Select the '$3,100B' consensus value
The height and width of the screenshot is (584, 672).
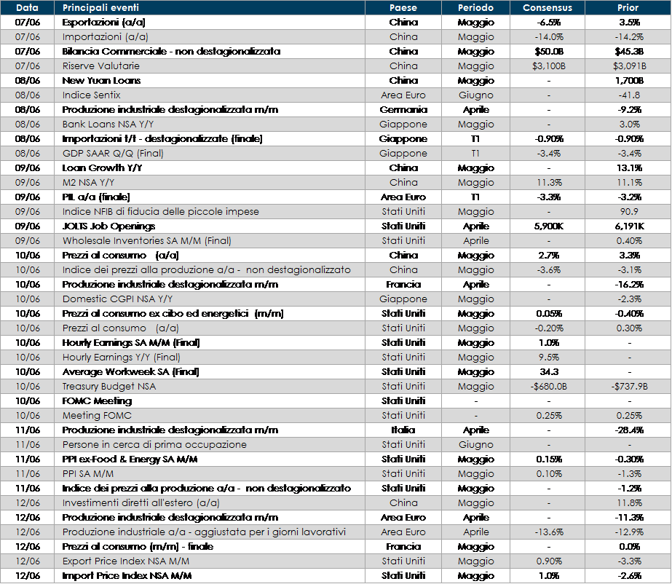(548, 66)
